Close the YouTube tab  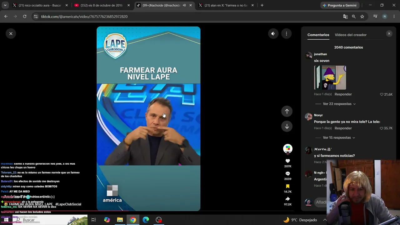pos(128,5)
